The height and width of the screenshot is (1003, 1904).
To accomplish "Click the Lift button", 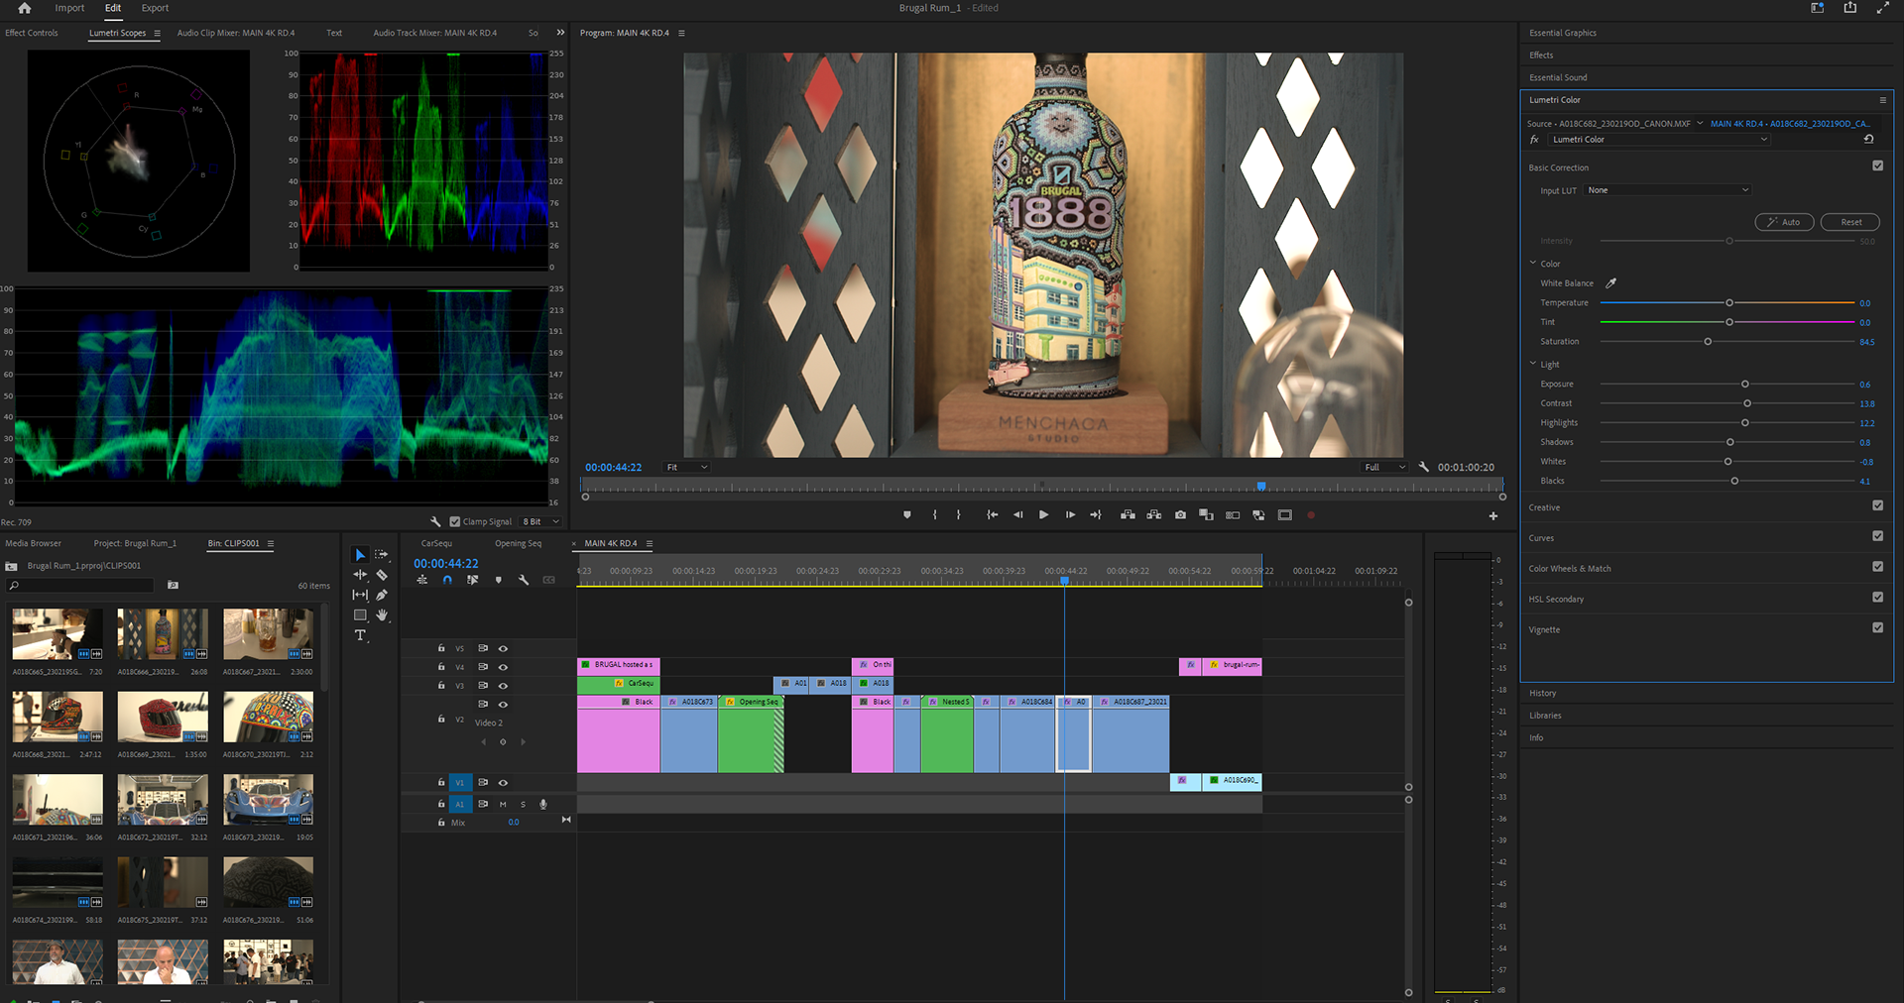I will coord(1128,515).
